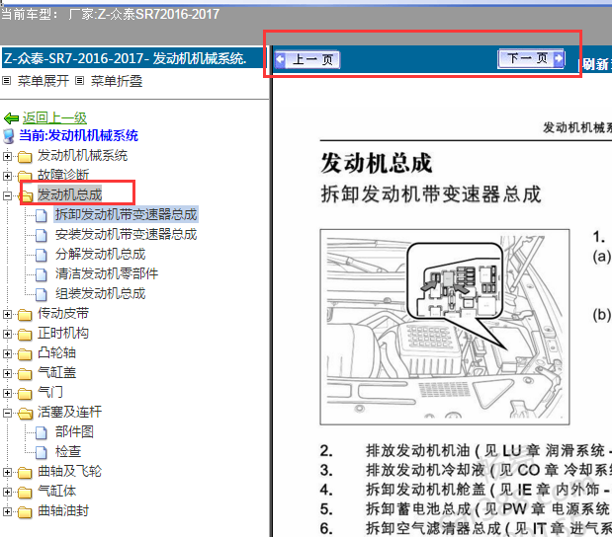This screenshot has height=537, width=612.
Task: Click folder icon of 发动机机械系统
Action: pyautogui.click(x=25, y=157)
